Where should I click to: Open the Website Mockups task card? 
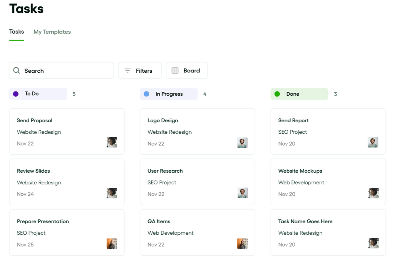pos(328,182)
